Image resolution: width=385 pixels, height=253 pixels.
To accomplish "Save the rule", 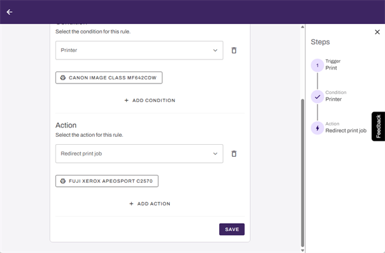I will point(232,229).
